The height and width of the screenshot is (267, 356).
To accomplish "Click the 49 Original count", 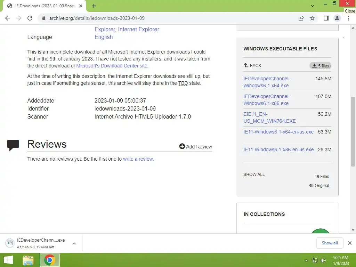I will point(319,186).
